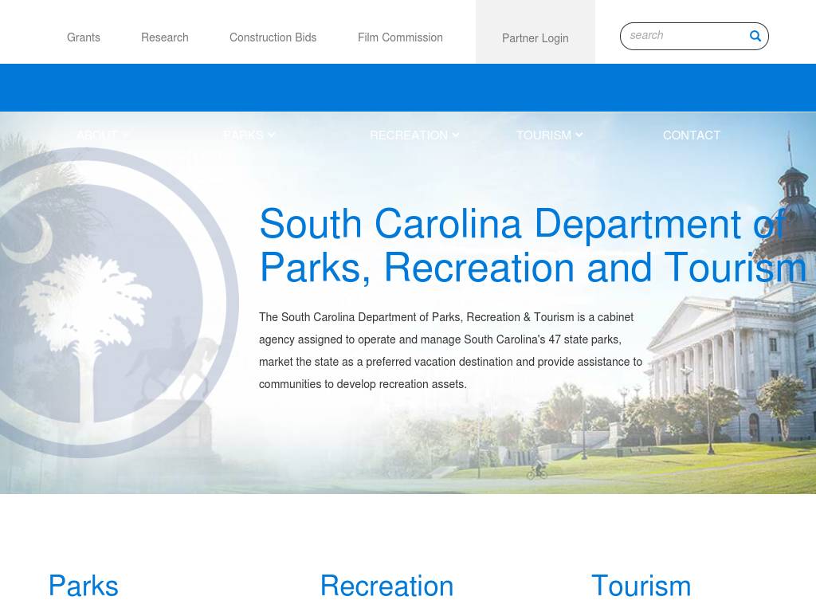Viewport: 816px width, 612px height.
Task: Click the Tourism section heading
Action: 641,586
